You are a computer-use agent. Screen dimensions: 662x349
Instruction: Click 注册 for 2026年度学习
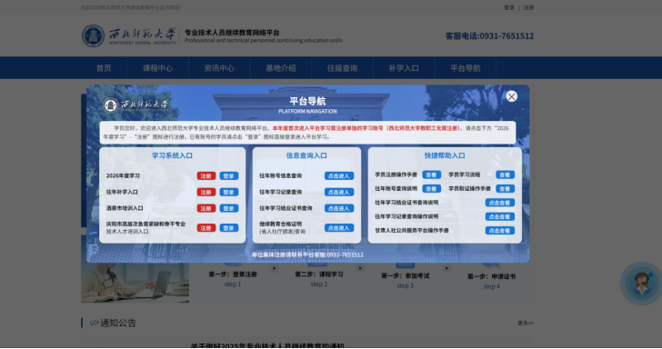(x=206, y=176)
